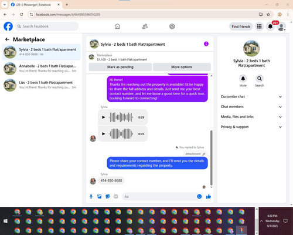Click the Facebook logo
Image resolution: width=293 pixels, height=235 pixels.
pyautogui.click(x=8, y=26)
